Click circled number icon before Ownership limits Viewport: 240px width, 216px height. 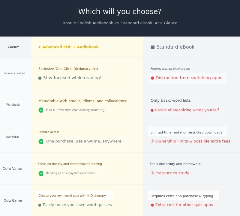coord(152,141)
